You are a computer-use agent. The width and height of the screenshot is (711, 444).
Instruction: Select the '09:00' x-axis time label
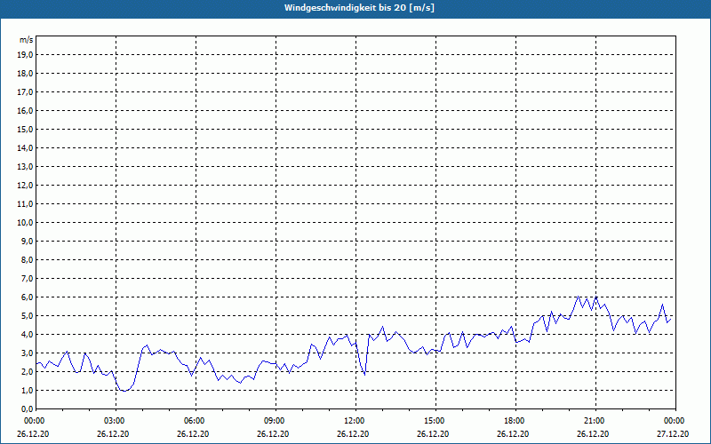pos(274,421)
